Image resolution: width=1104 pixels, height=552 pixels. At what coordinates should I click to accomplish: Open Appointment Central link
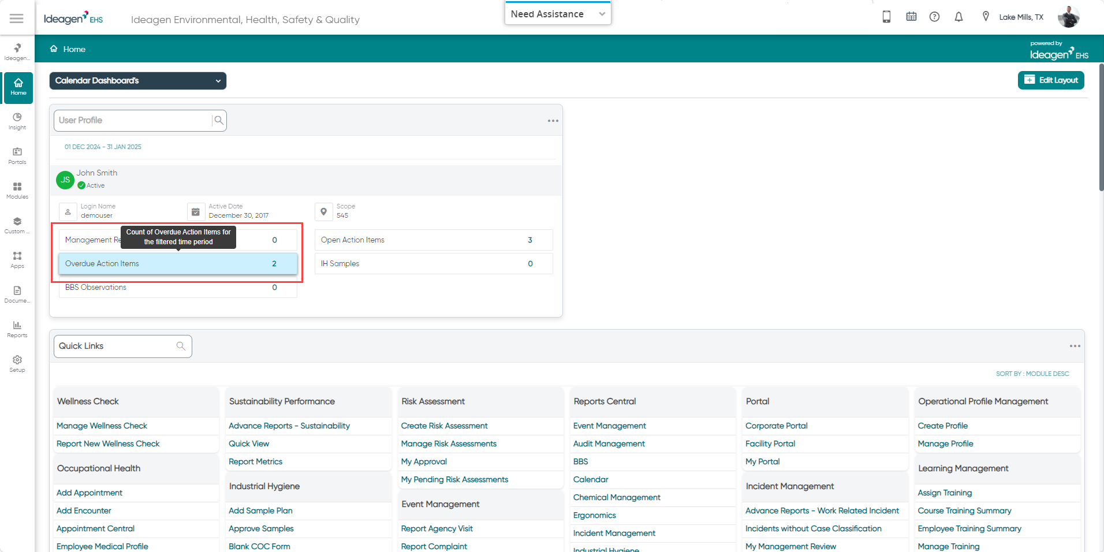95,528
